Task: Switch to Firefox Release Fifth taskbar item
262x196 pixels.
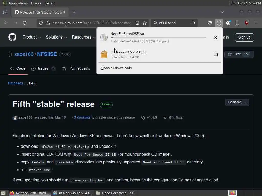Action: coord(30,193)
